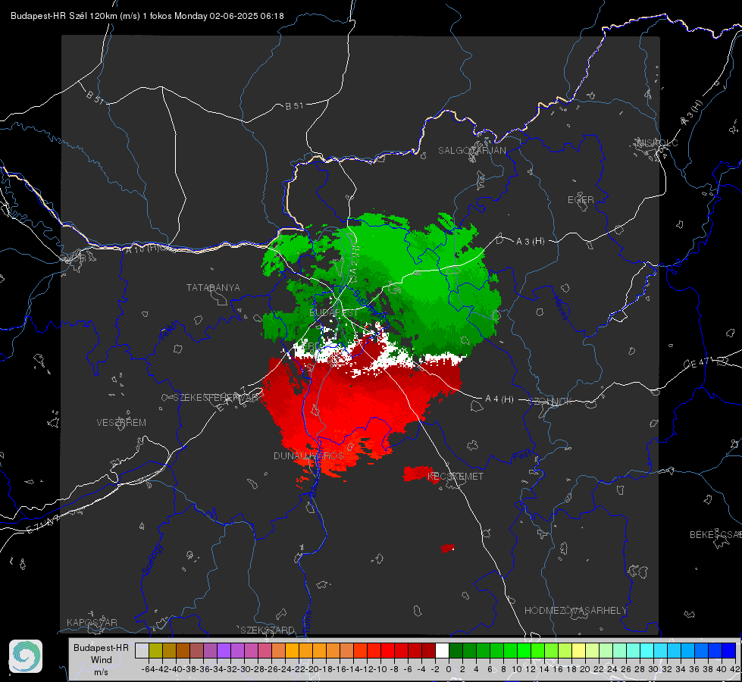Click the 20 value on the legend scale

coord(585,669)
